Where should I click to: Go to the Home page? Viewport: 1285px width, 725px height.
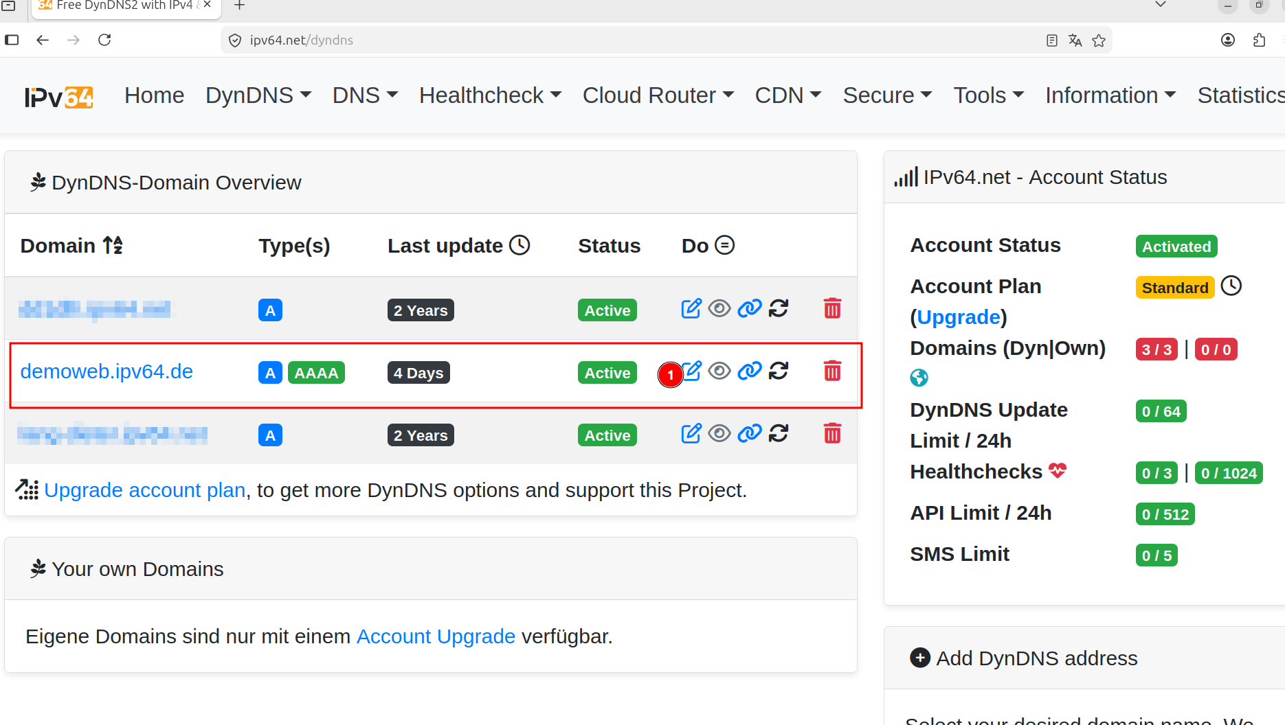pos(155,95)
